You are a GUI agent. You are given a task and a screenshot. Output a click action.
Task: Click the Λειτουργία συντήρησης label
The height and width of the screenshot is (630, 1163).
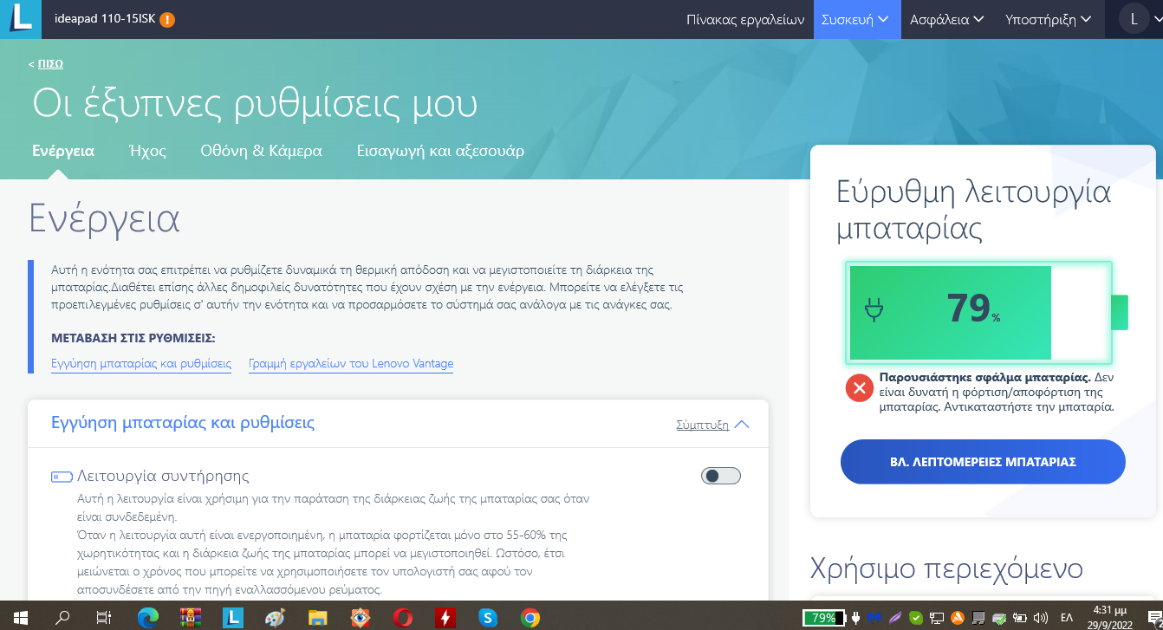[163, 476]
